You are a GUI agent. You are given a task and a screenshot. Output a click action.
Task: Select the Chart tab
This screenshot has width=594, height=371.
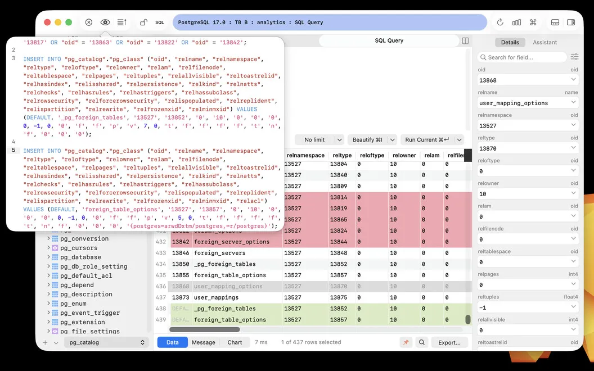point(235,342)
